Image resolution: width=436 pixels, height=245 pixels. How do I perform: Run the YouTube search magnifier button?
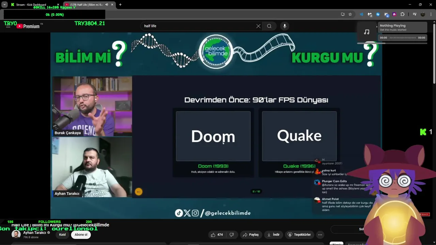point(269,26)
